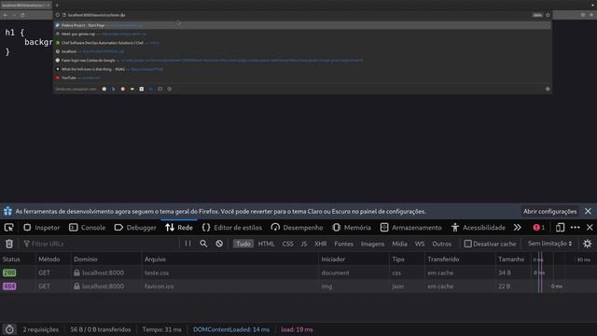Screen dimensions: 597x336
Task: Switch to the Acessibilidade tab
Action: click(x=479, y=228)
